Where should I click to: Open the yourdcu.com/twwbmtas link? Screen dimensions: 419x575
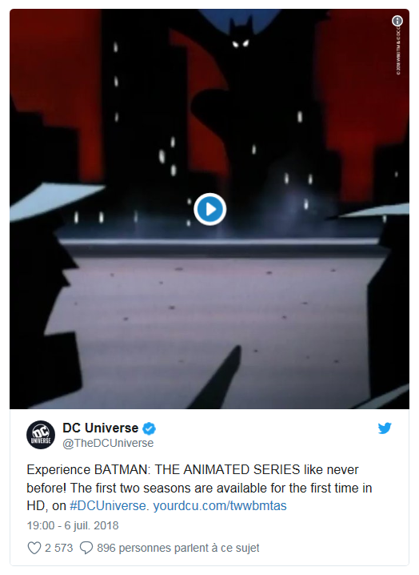tap(220, 505)
